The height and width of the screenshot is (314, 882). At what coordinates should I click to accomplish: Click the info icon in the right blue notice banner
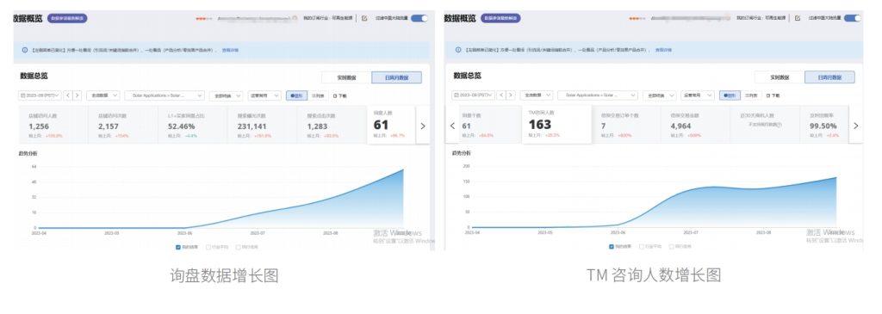[458, 50]
